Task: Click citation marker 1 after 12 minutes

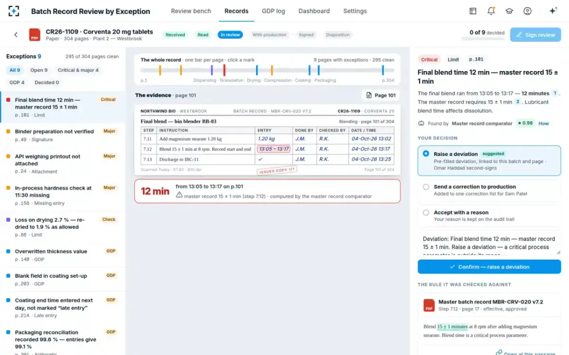Action: click(555, 93)
